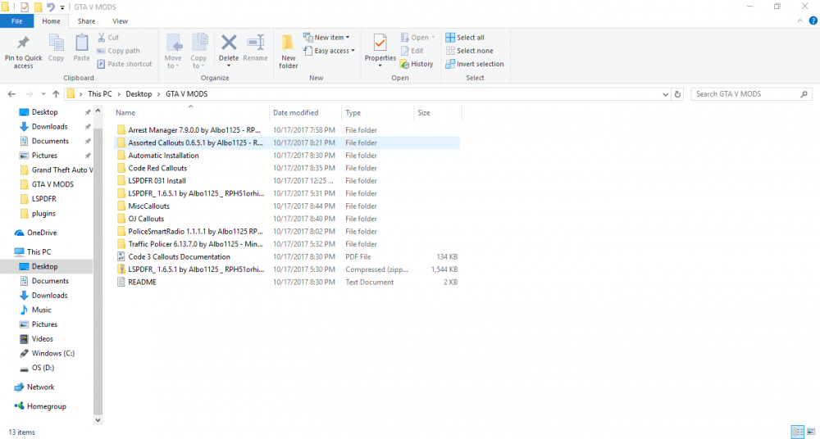Viewport: 820px width, 439px height.
Task: Minimize the ribbon with the chevron arrow
Action: click(800, 21)
